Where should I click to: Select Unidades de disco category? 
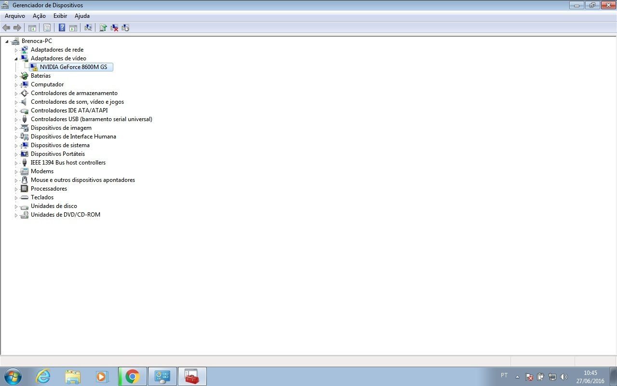click(54, 206)
